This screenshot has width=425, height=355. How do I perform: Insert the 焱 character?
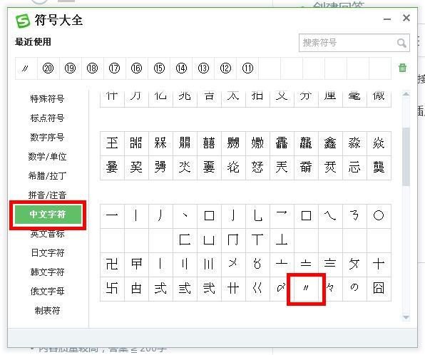point(379,143)
